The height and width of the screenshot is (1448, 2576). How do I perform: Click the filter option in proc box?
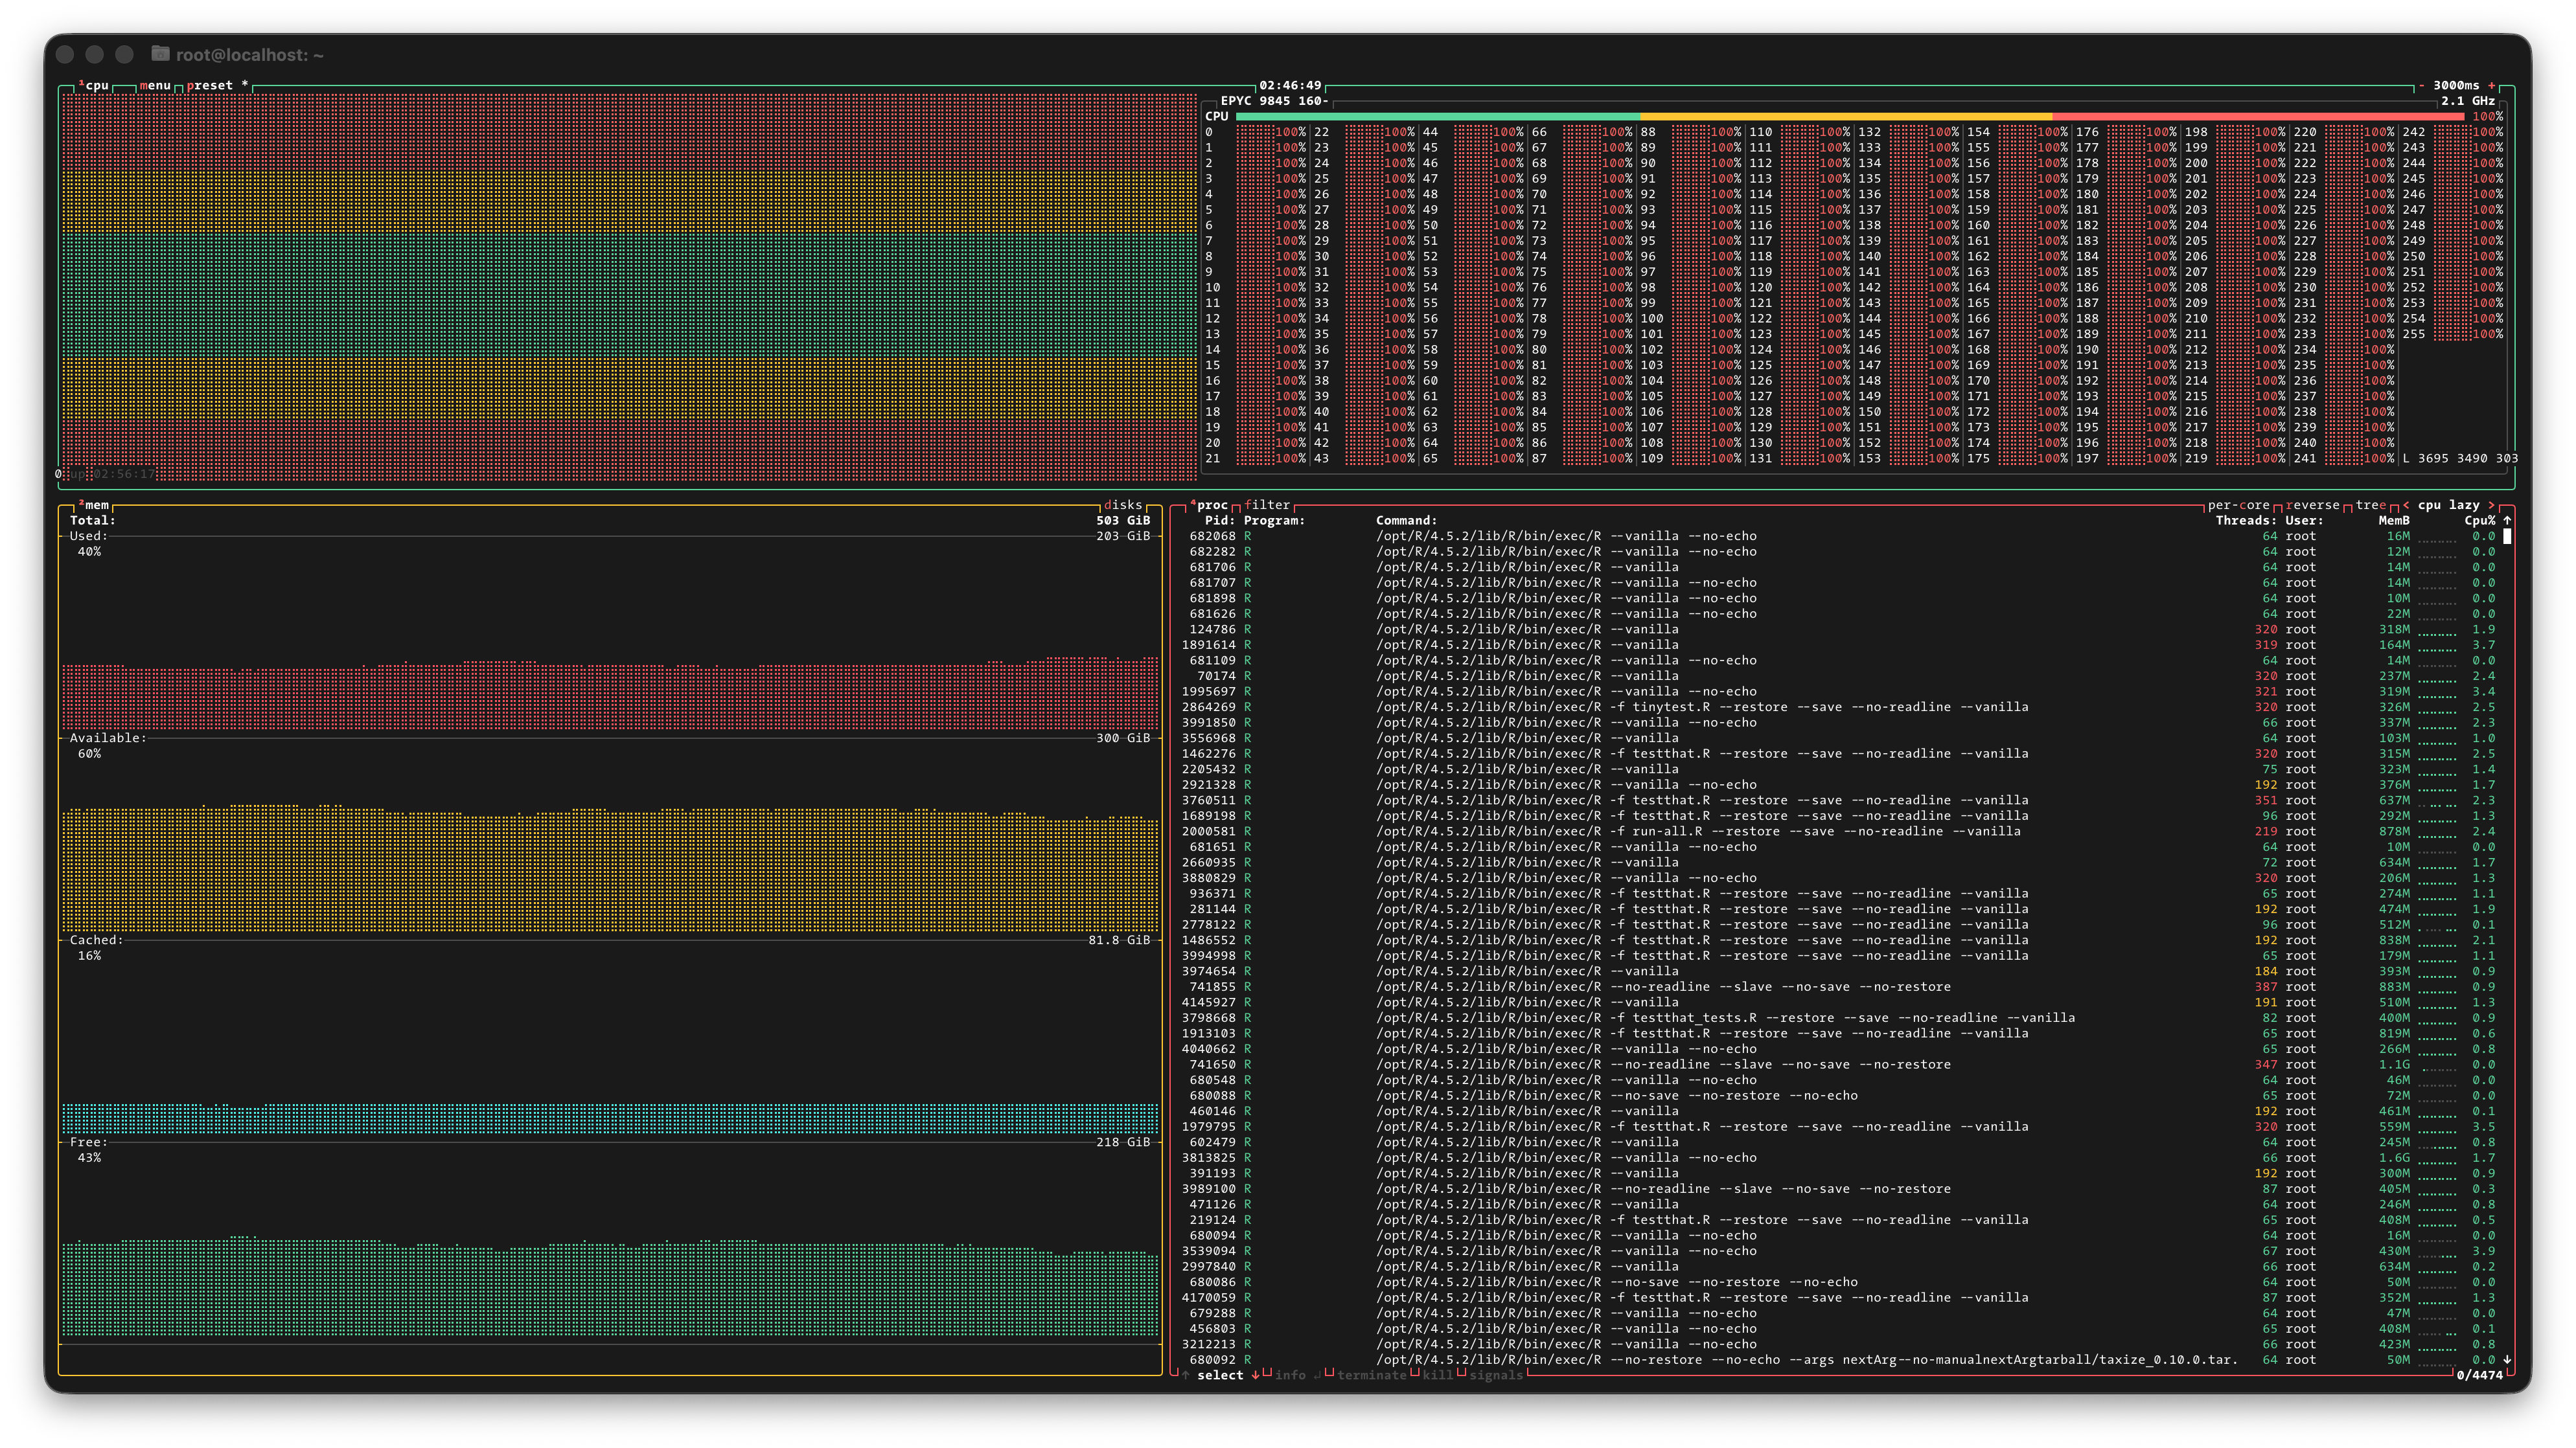[1267, 506]
